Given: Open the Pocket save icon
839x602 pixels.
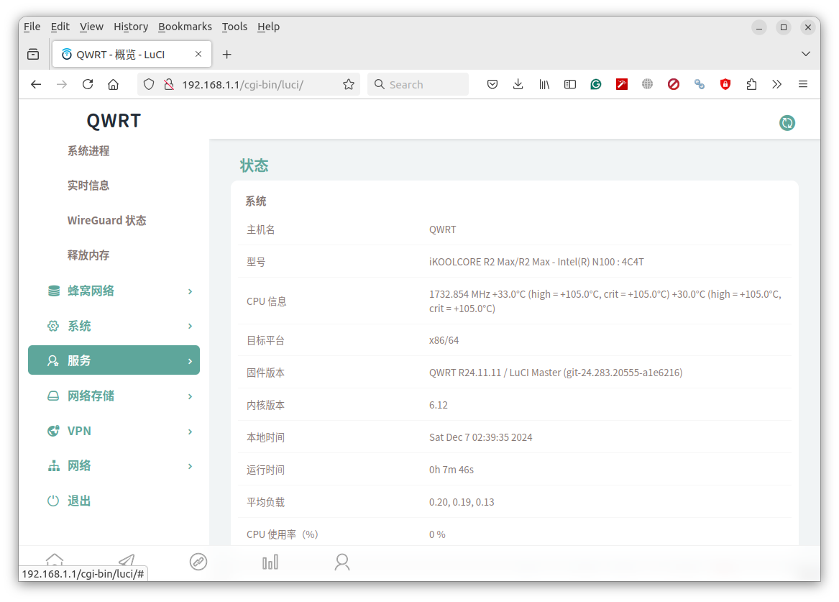Looking at the screenshot, I should click(x=492, y=85).
